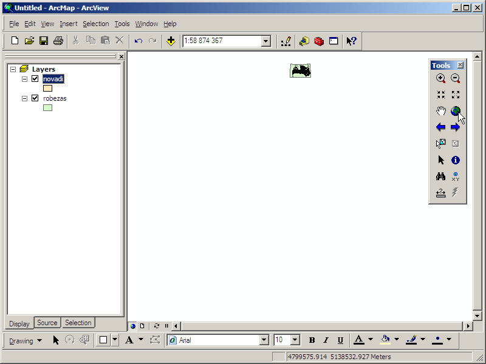The width and height of the screenshot is (486, 364).
Task: Save the map with floppy disk icon
Action: (x=44, y=41)
